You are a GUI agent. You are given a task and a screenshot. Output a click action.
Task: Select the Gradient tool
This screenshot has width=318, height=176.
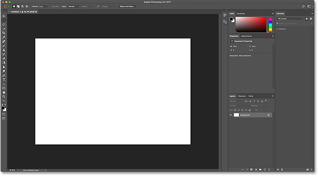pos(4,63)
